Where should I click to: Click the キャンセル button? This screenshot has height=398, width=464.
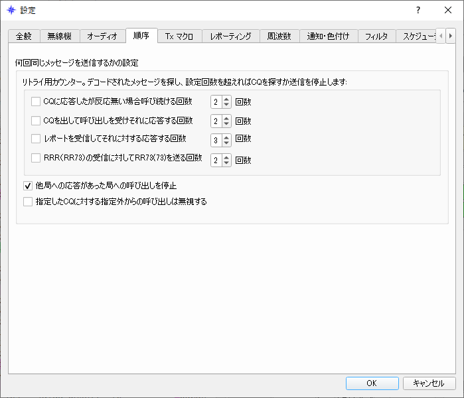(x=429, y=383)
